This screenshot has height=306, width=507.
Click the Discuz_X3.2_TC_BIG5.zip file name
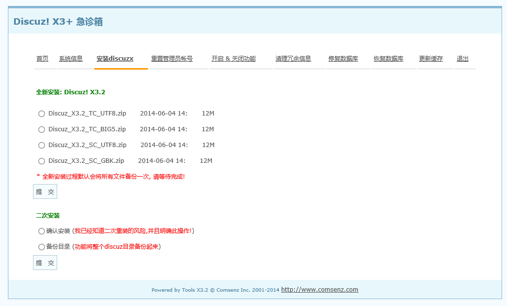87,129
